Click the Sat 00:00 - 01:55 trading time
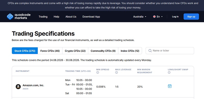Viewport: 204px width, 99px height. (79, 93)
